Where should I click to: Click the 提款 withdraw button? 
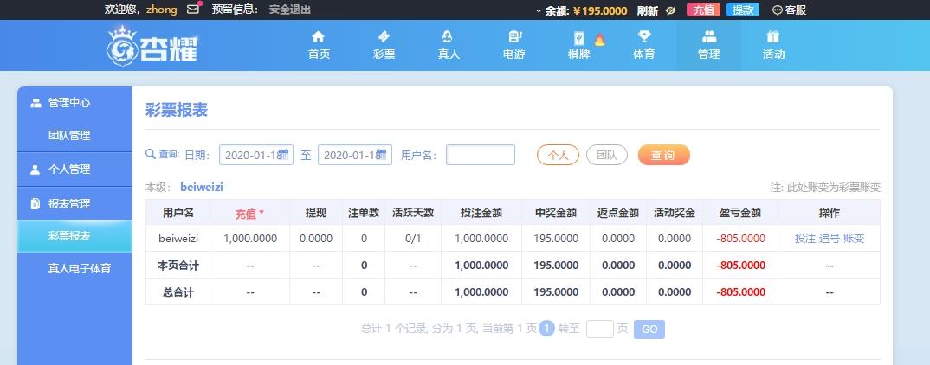[x=743, y=10]
